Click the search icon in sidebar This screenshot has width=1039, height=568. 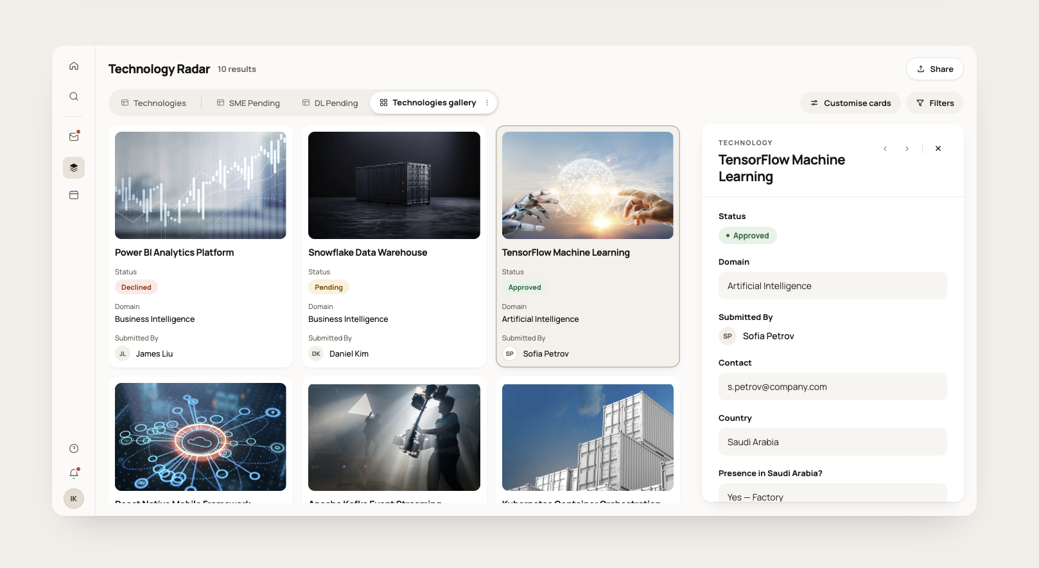pos(74,96)
